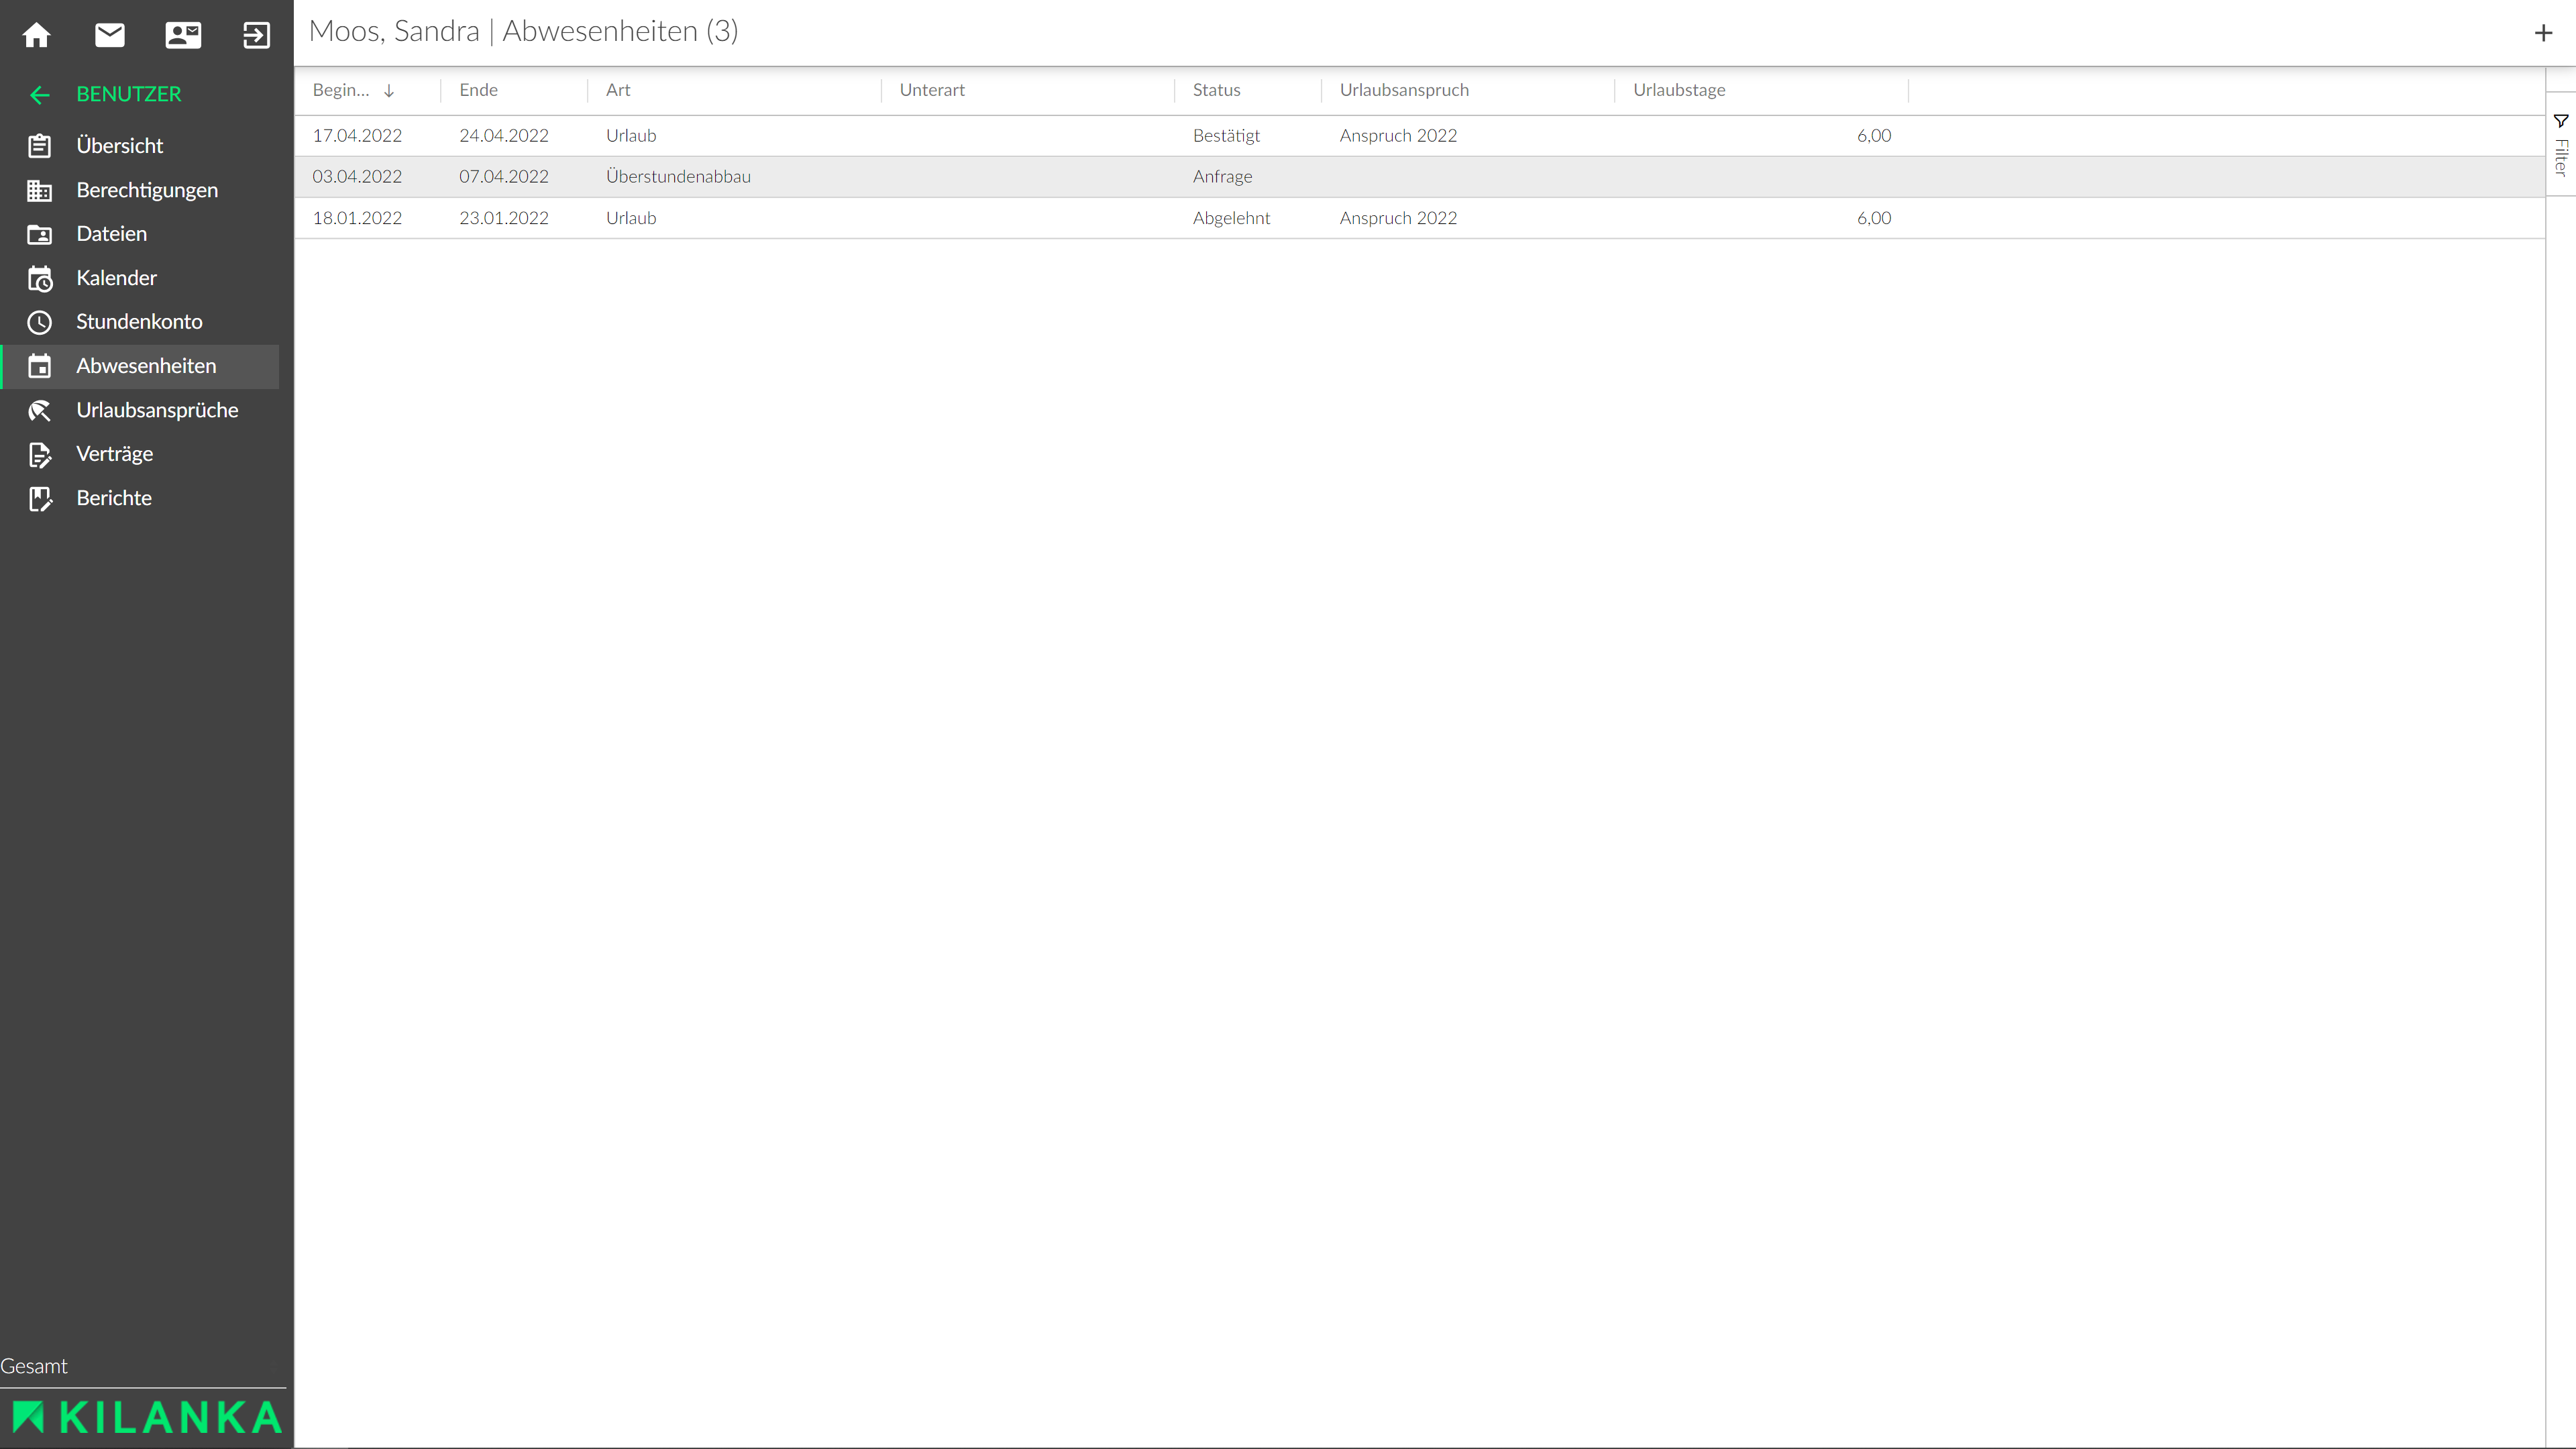Click the logout arrow icon
This screenshot has height=1449, width=2576.
[x=256, y=35]
